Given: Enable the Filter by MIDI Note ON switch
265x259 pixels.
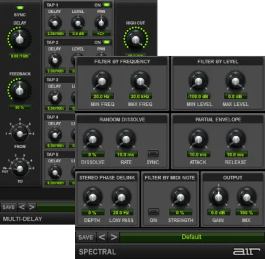Looking at the screenshot, I should click(154, 212).
